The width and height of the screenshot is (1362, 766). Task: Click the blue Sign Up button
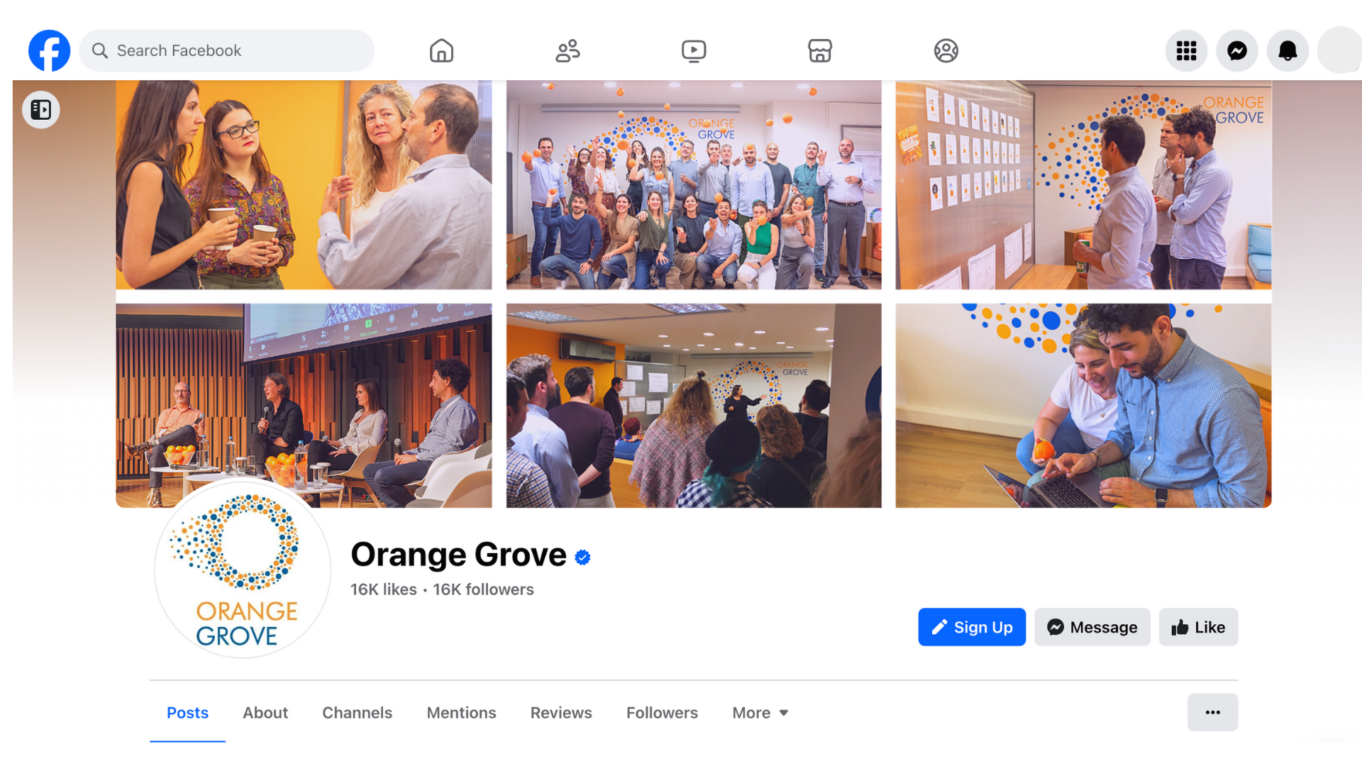972,627
